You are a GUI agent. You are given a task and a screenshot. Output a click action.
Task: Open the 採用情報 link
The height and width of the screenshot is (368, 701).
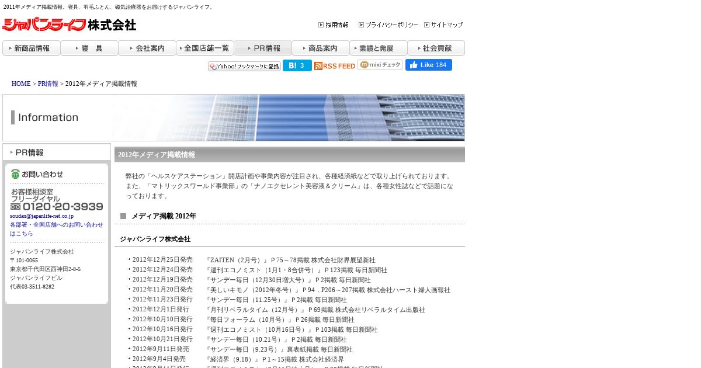pos(334,25)
